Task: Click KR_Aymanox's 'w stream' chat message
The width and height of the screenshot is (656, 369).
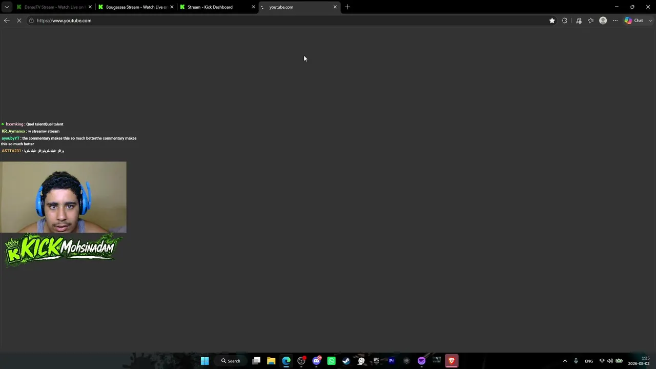Action: pyautogui.click(x=31, y=131)
